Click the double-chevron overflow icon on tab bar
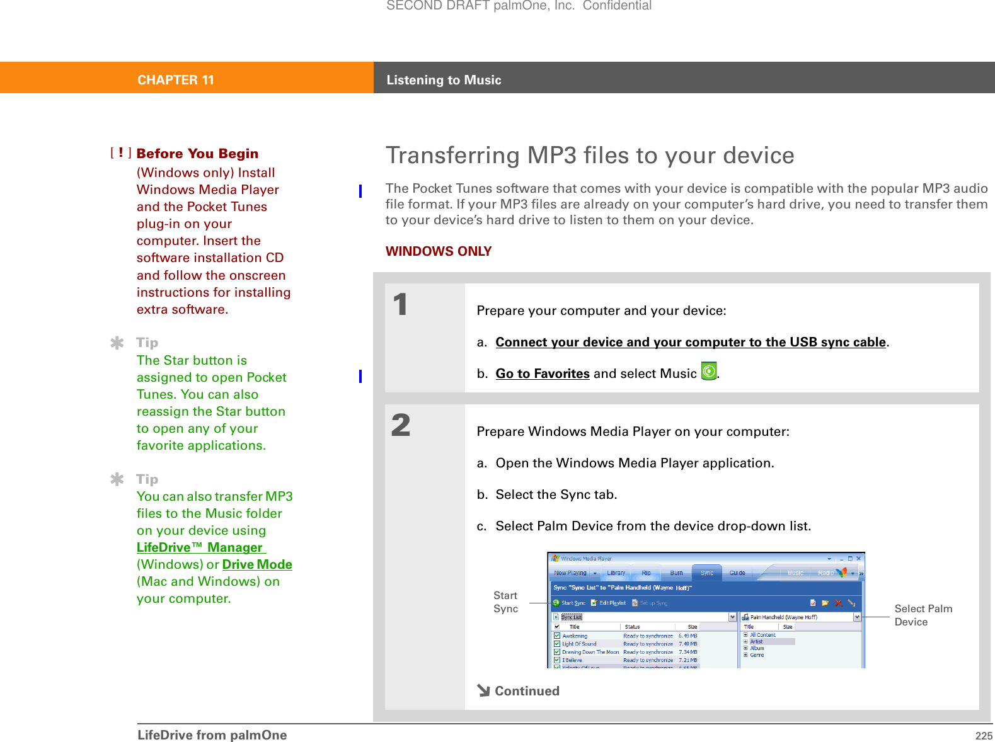 point(861,574)
